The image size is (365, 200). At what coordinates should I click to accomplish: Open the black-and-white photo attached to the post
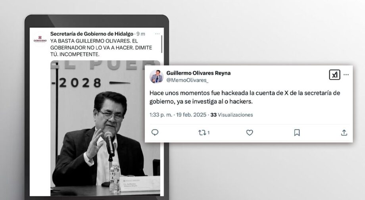point(105,128)
